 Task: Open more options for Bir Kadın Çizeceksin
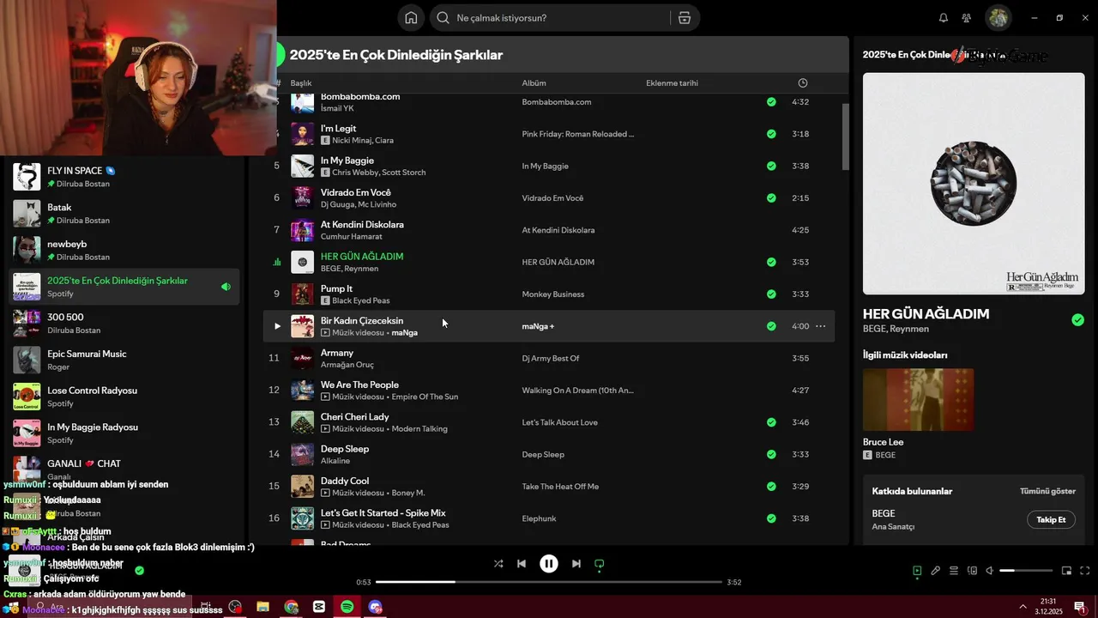pyautogui.click(x=820, y=326)
